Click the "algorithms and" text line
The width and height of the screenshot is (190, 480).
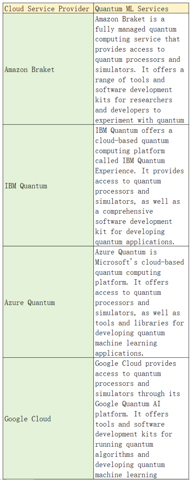point(122,455)
